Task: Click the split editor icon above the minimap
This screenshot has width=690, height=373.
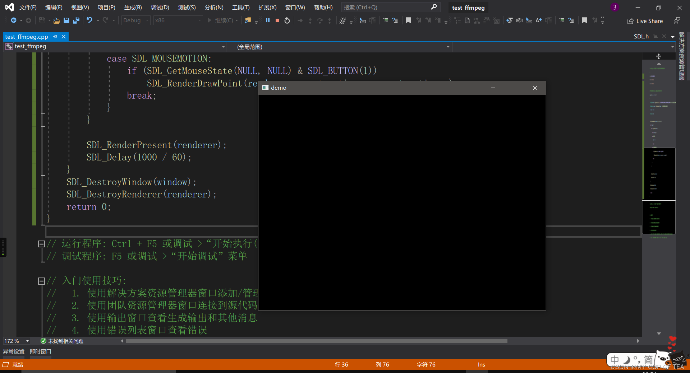Action: point(659,56)
